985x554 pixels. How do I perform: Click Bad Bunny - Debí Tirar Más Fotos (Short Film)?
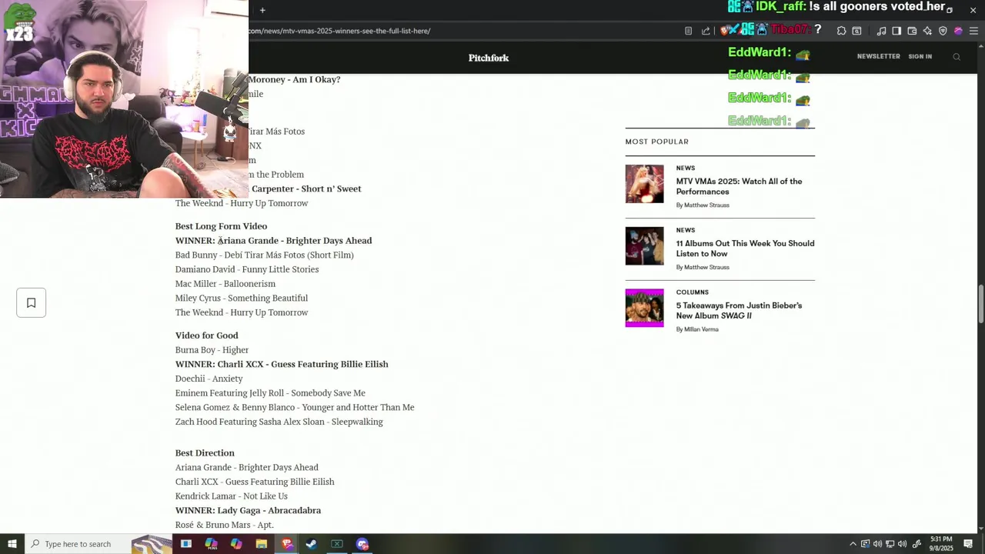[264, 255]
